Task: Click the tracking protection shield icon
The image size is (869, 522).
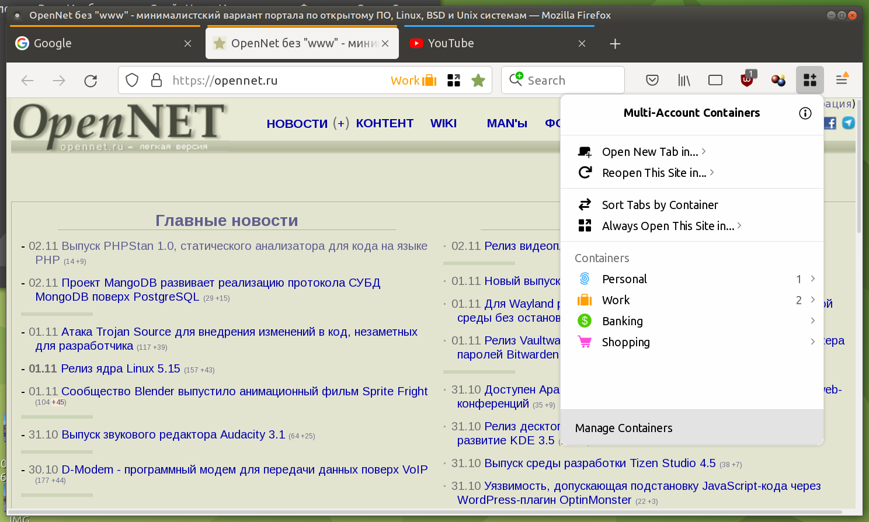Action: pos(132,80)
